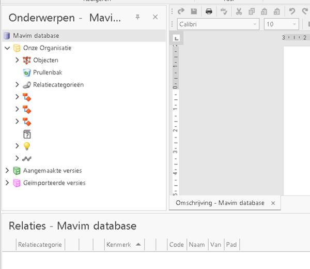Click the spell check icon
310x269 pixels.
click(225, 11)
